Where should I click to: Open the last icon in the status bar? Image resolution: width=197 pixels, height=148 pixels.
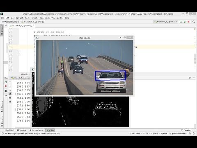point(194,133)
